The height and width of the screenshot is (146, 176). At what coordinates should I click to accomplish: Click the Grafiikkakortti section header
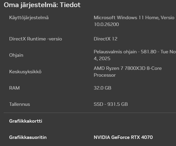(26, 121)
